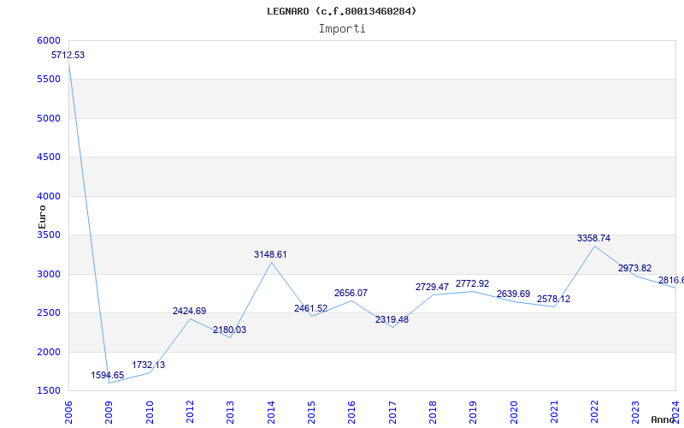Click the 2656.07 data label
This screenshot has height=428, width=684.
[351, 293]
